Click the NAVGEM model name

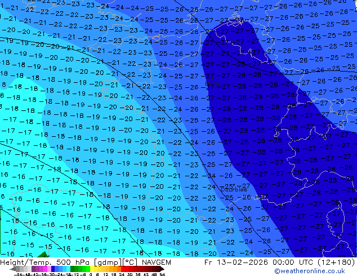point(156,262)
